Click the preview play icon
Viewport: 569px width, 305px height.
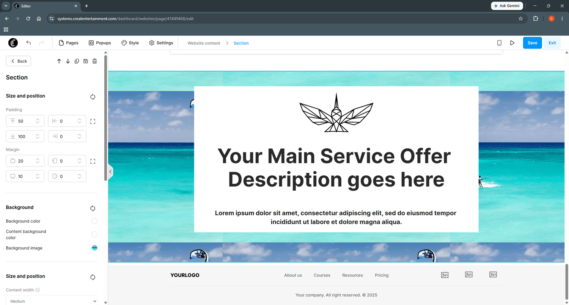[x=512, y=43]
